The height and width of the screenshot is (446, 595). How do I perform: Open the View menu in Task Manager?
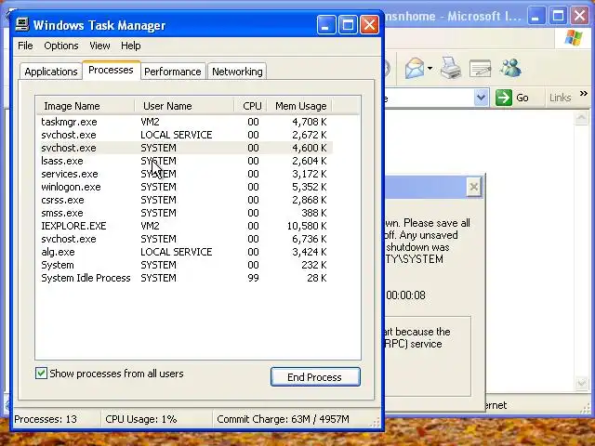tap(99, 46)
